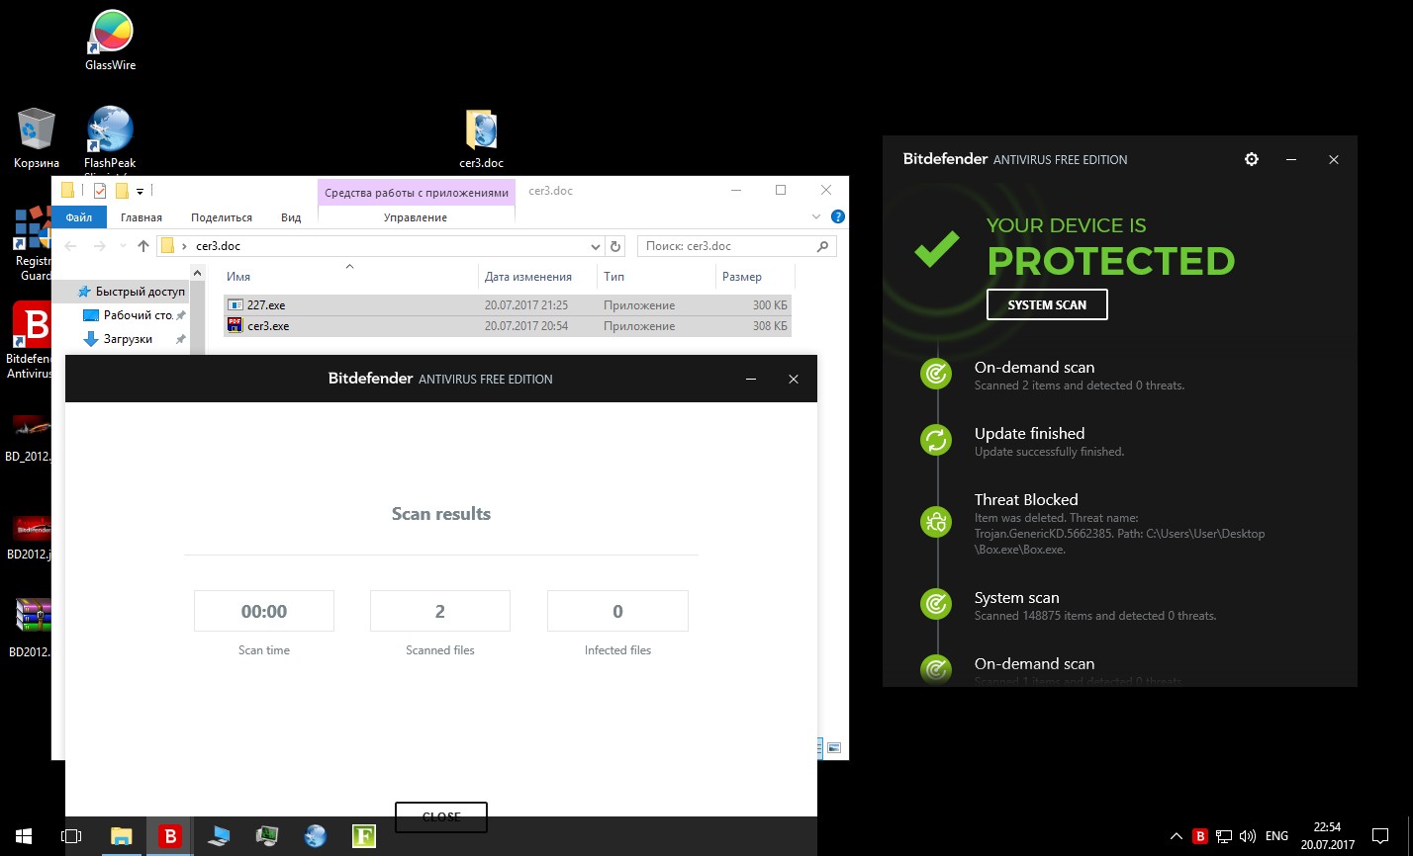Refresh the cer3.doc folder view
The height and width of the screenshot is (856, 1413).
pyautogui.click(x=615, y=246)
